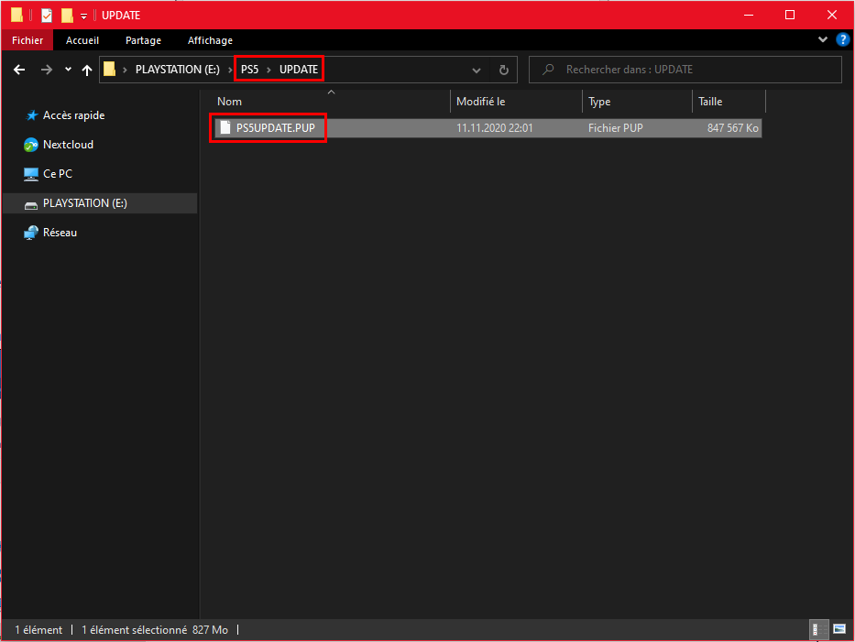Open Réseau in the sidebar
Image resolution: width=855 pixels, height=642 pixels.
pyautogui.click(x=50, y=233)
